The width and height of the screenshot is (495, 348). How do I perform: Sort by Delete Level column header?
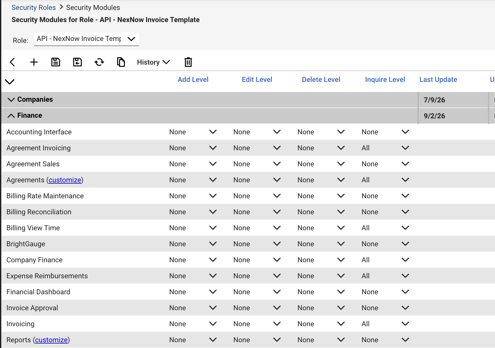pos(321,80)
